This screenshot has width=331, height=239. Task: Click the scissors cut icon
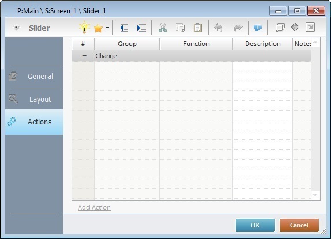coord(163,28)
